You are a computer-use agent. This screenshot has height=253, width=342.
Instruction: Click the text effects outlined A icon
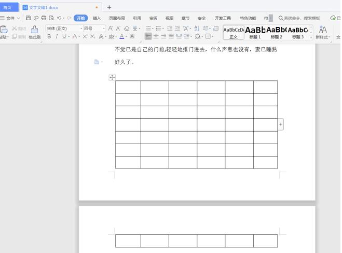pyautogui.click(x=101, y=36)
